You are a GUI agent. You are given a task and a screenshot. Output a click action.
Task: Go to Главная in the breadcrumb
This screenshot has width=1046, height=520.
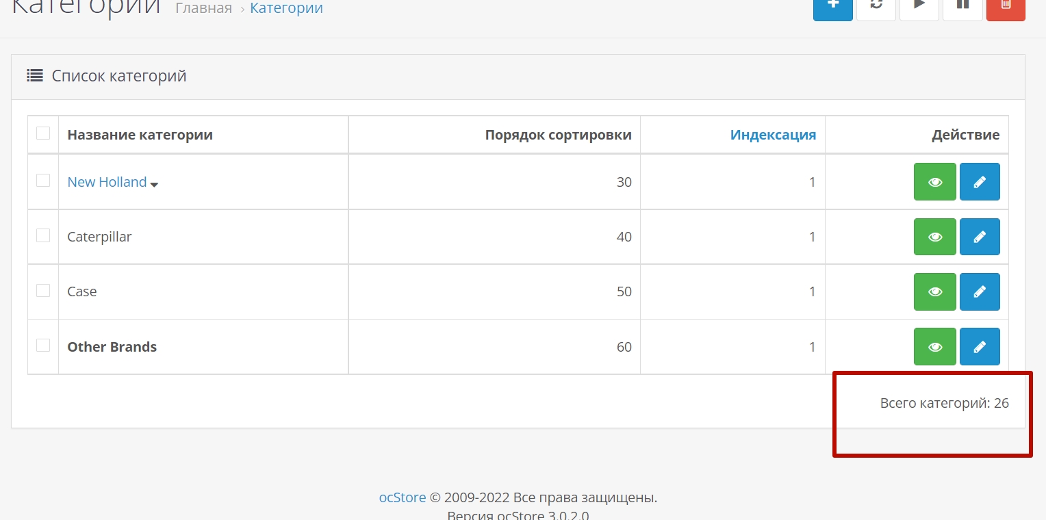tap(204, 9)
